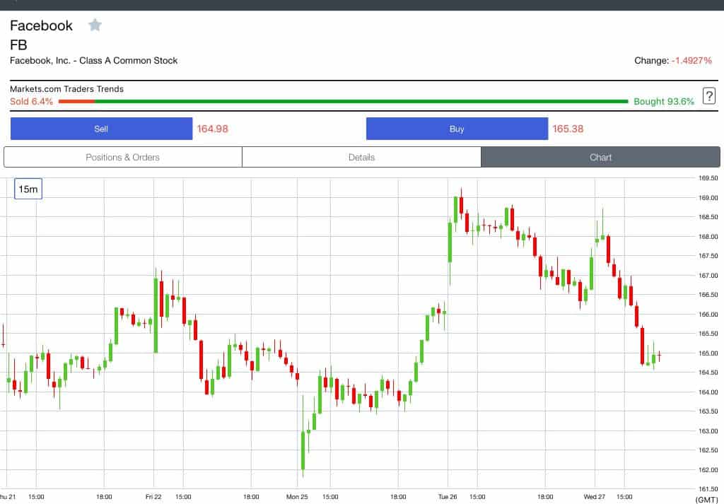Click the Tue 26 date axis label

coord(448,497)
